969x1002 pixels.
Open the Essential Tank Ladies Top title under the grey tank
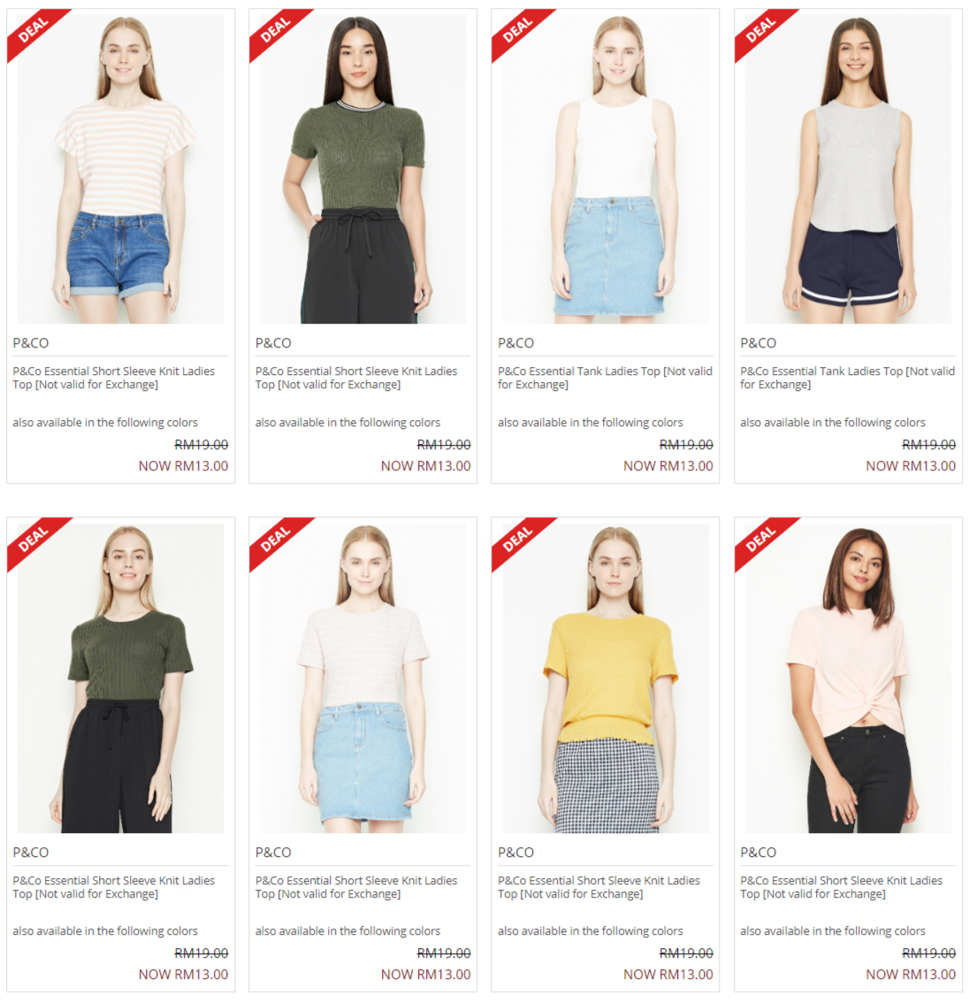point(848,378)
